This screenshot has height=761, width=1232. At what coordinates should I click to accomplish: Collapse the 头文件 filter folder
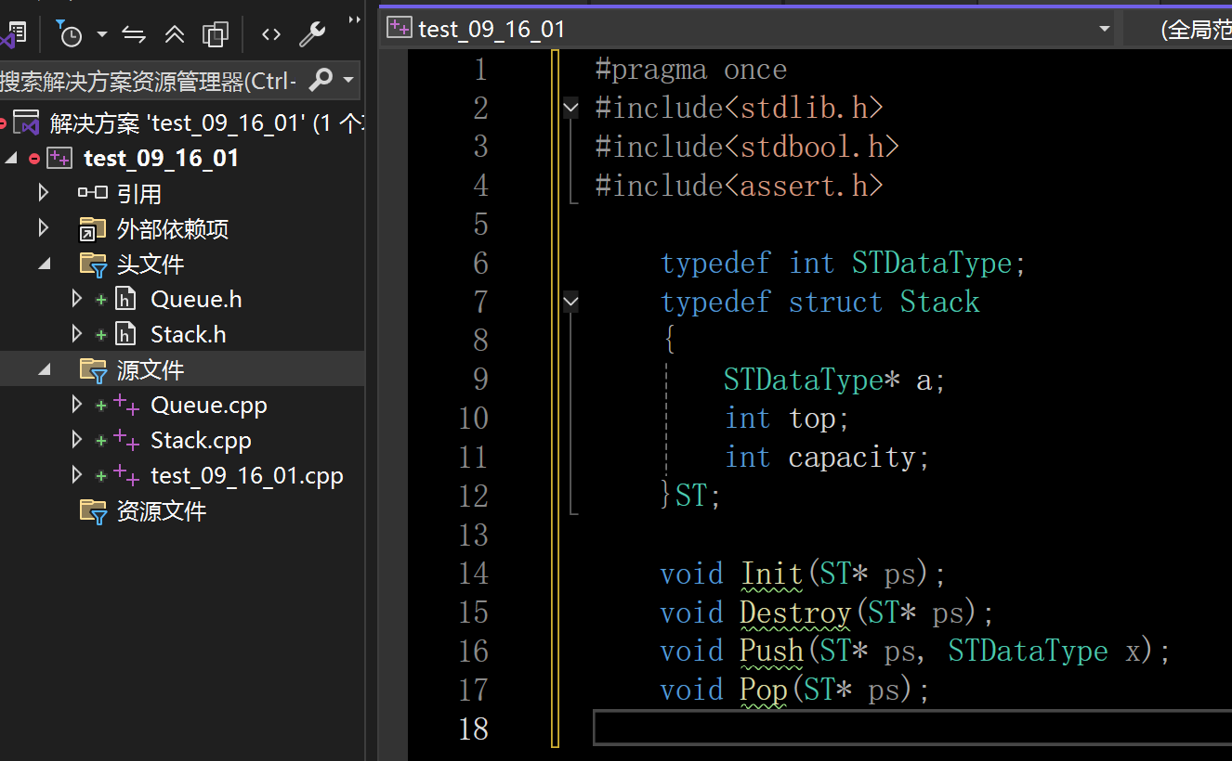(x=45, y=264)
